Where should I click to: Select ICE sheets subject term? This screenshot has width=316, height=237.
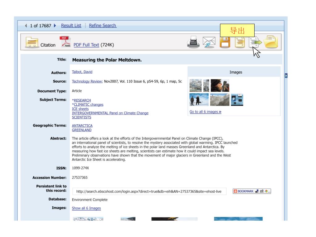point(80,109)
